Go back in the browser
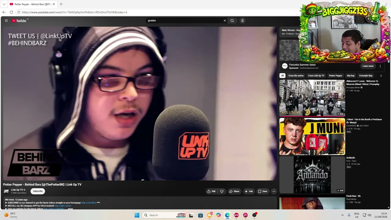This screenshot has height=220, width=391. [x=4, y=12]
